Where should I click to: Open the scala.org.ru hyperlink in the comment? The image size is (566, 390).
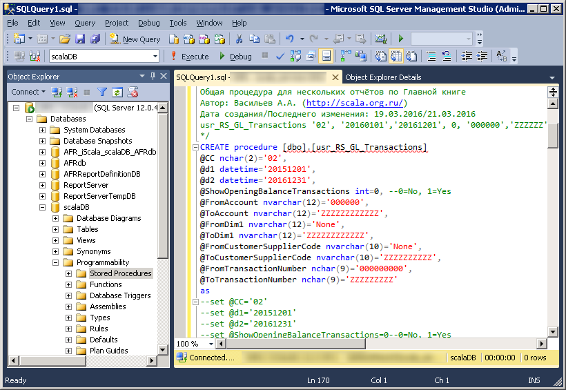click(x=355, y=103)
